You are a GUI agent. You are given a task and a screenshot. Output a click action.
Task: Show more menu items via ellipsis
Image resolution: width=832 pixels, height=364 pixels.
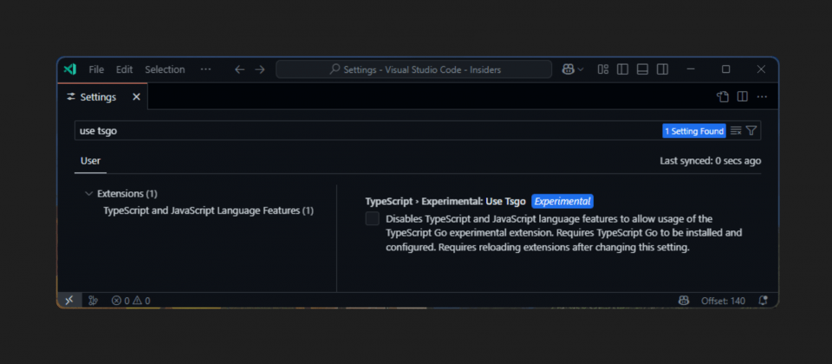pos(206,69)
